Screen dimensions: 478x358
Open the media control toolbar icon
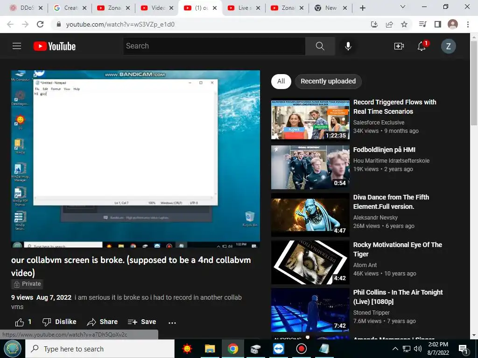click(x=422, y=24)
